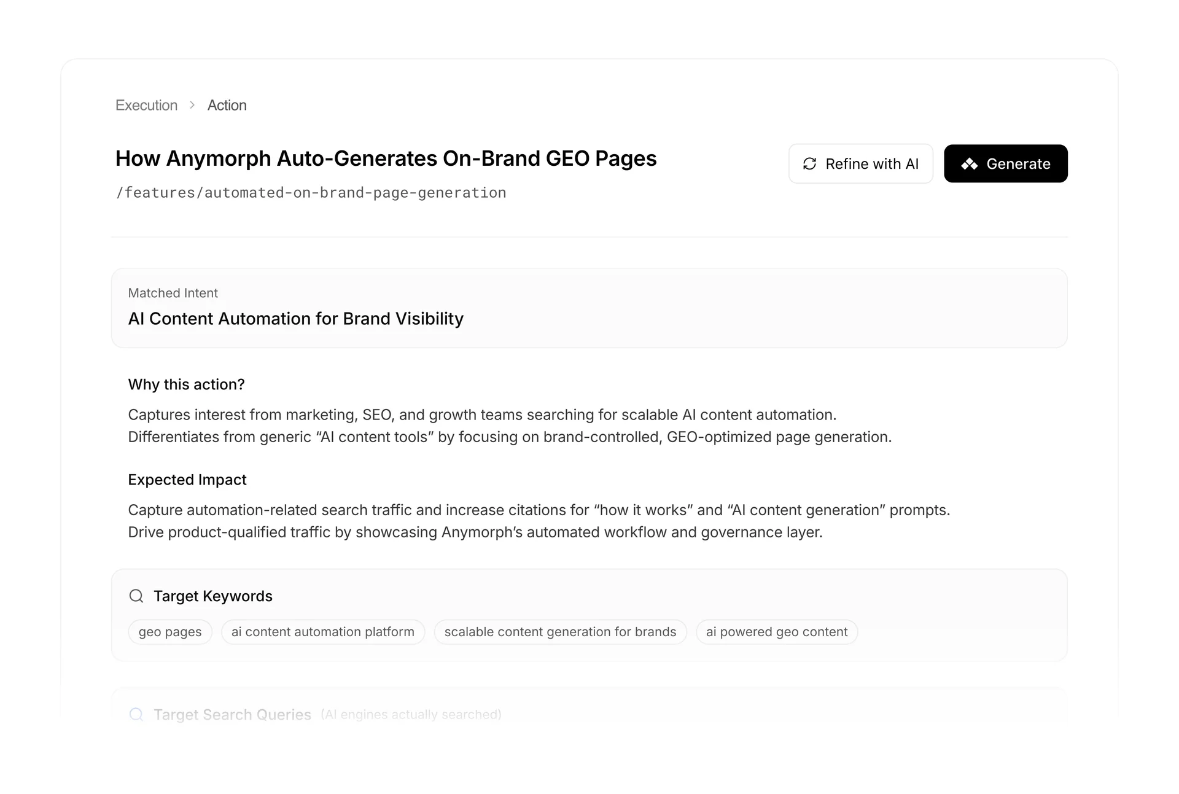Select the geo pages keyword chip
This screenshot has height=794, width=1179.
[x=169, y=631]
